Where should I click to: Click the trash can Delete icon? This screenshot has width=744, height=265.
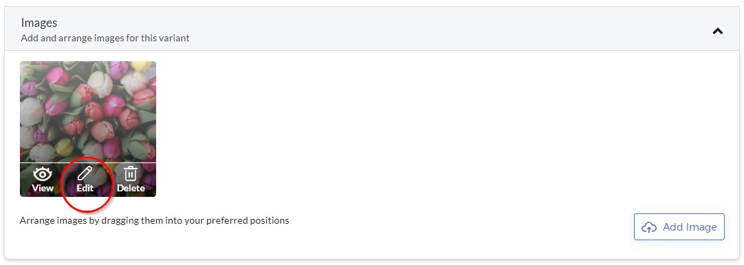[x=131, y=174]
